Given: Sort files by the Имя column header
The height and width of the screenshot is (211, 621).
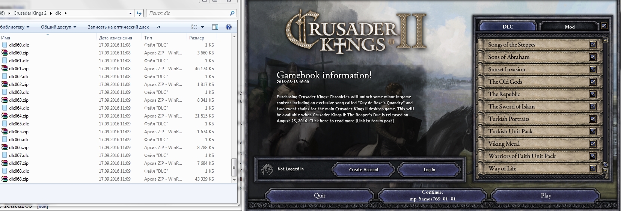Looking at the screenshot, I should coord(48,38).
